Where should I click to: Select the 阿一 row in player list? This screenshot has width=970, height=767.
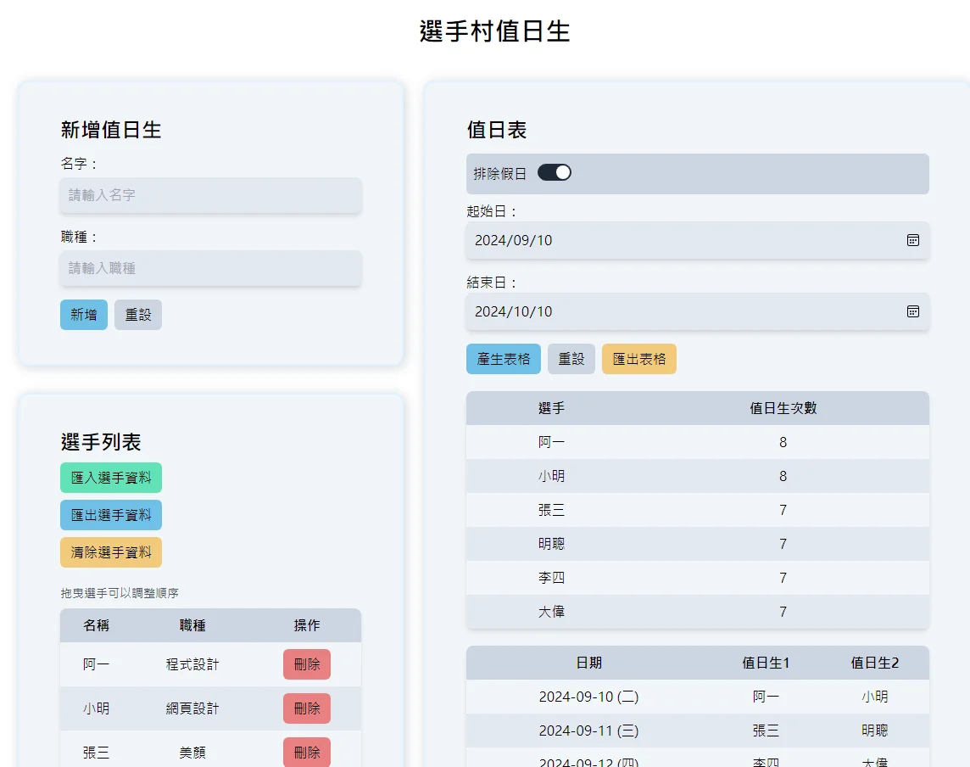pyautogui.click(x=210, y=664)
